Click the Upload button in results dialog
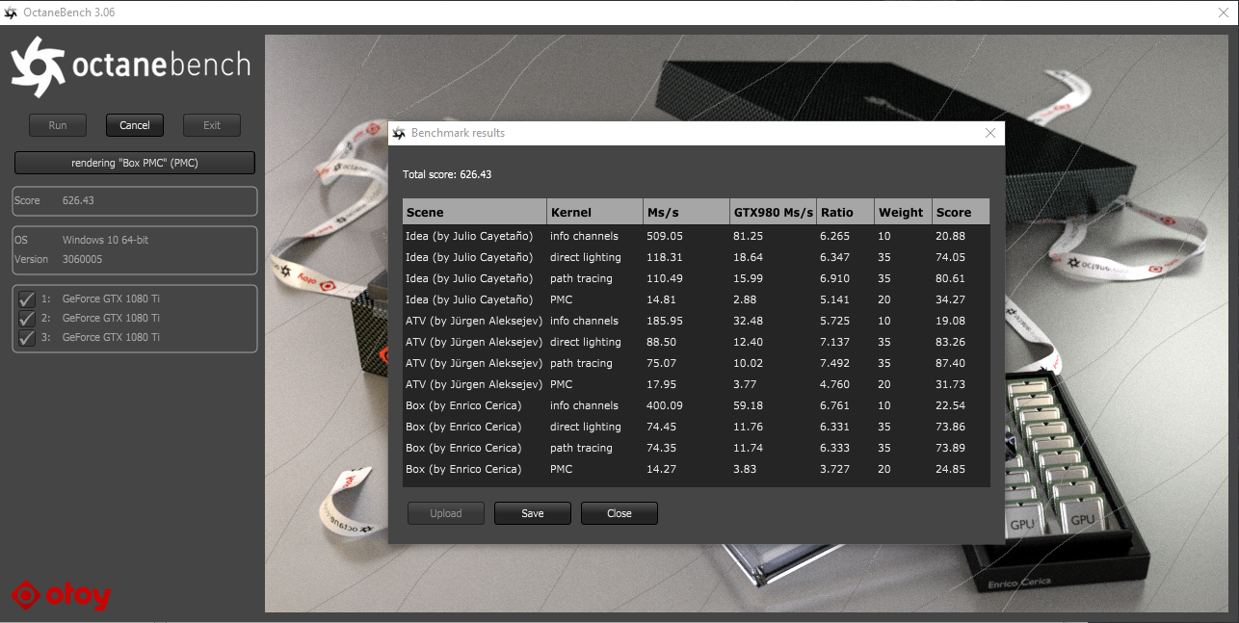The image size is (1239, 623). point(446,513)
